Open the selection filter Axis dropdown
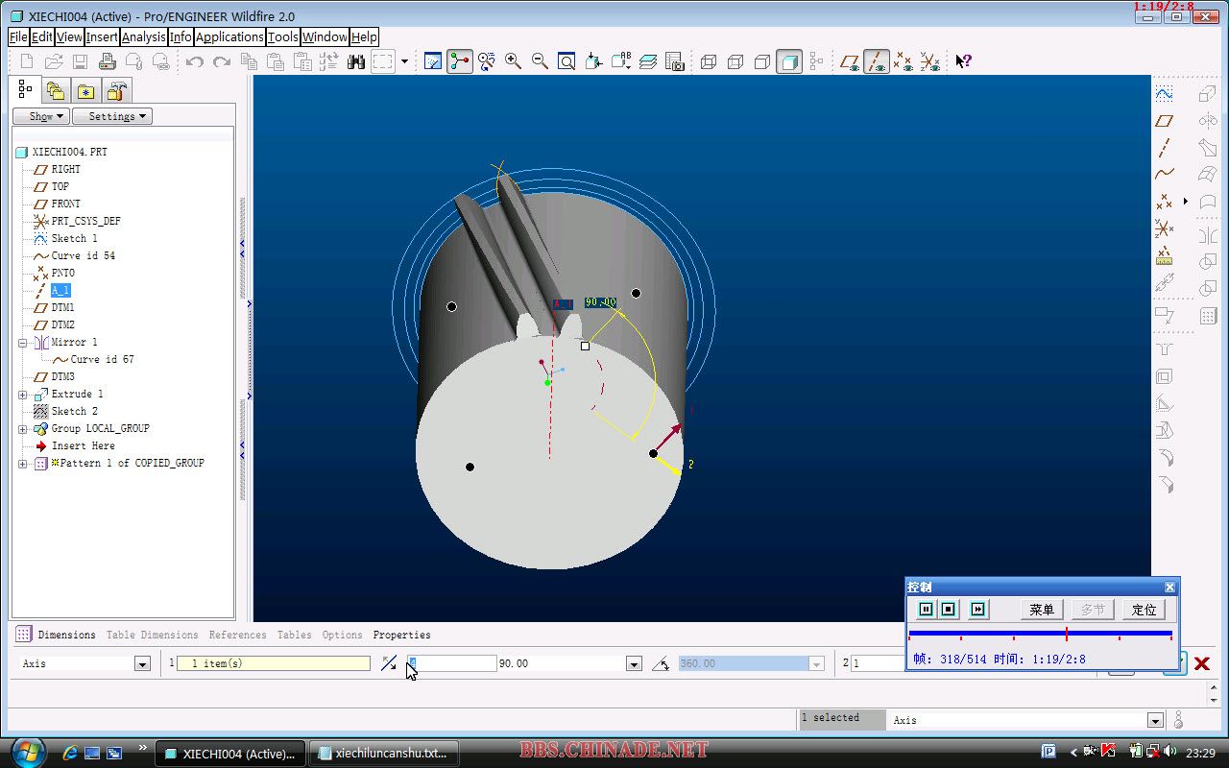This screenshot has width=1229, height=768. (x=1155, y=720)
